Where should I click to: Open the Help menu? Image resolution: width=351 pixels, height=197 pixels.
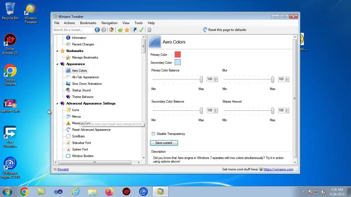pos(151,23)
